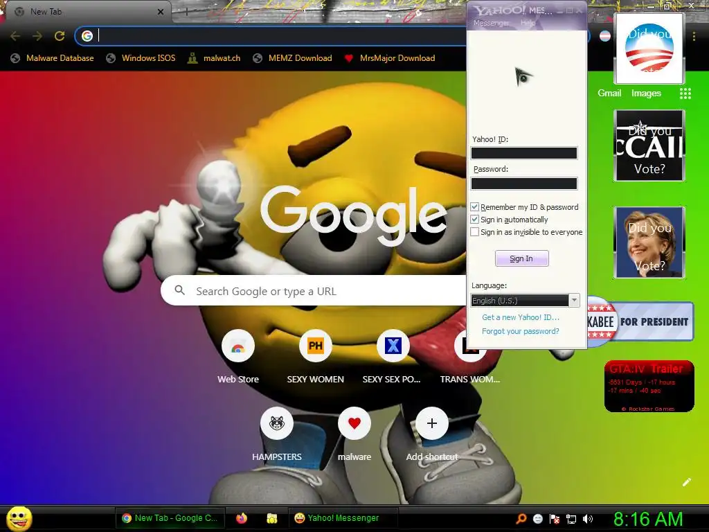Reload the page with the refresh icon
This screenshot has width=709, height=532.
click(x=60, y=36)
